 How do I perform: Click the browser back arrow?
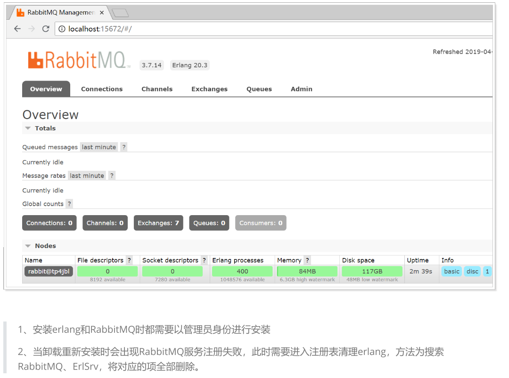point(17,29)
